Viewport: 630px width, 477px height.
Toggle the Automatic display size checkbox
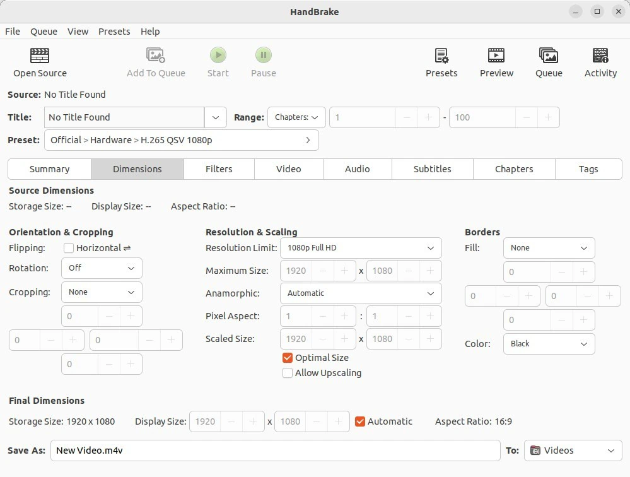click(x=360, y=421)
